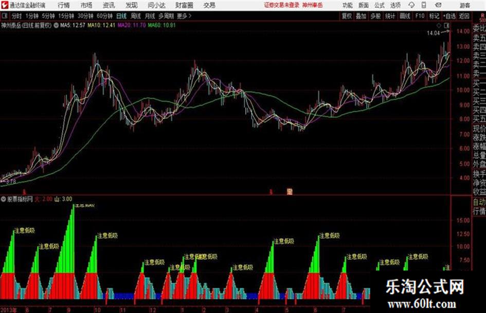Open the 发现 menu
This screenshot has height=313, width=486.
tap(132, 5)
